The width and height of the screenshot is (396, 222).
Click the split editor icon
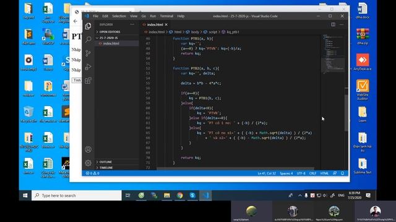tap(334, 25)
